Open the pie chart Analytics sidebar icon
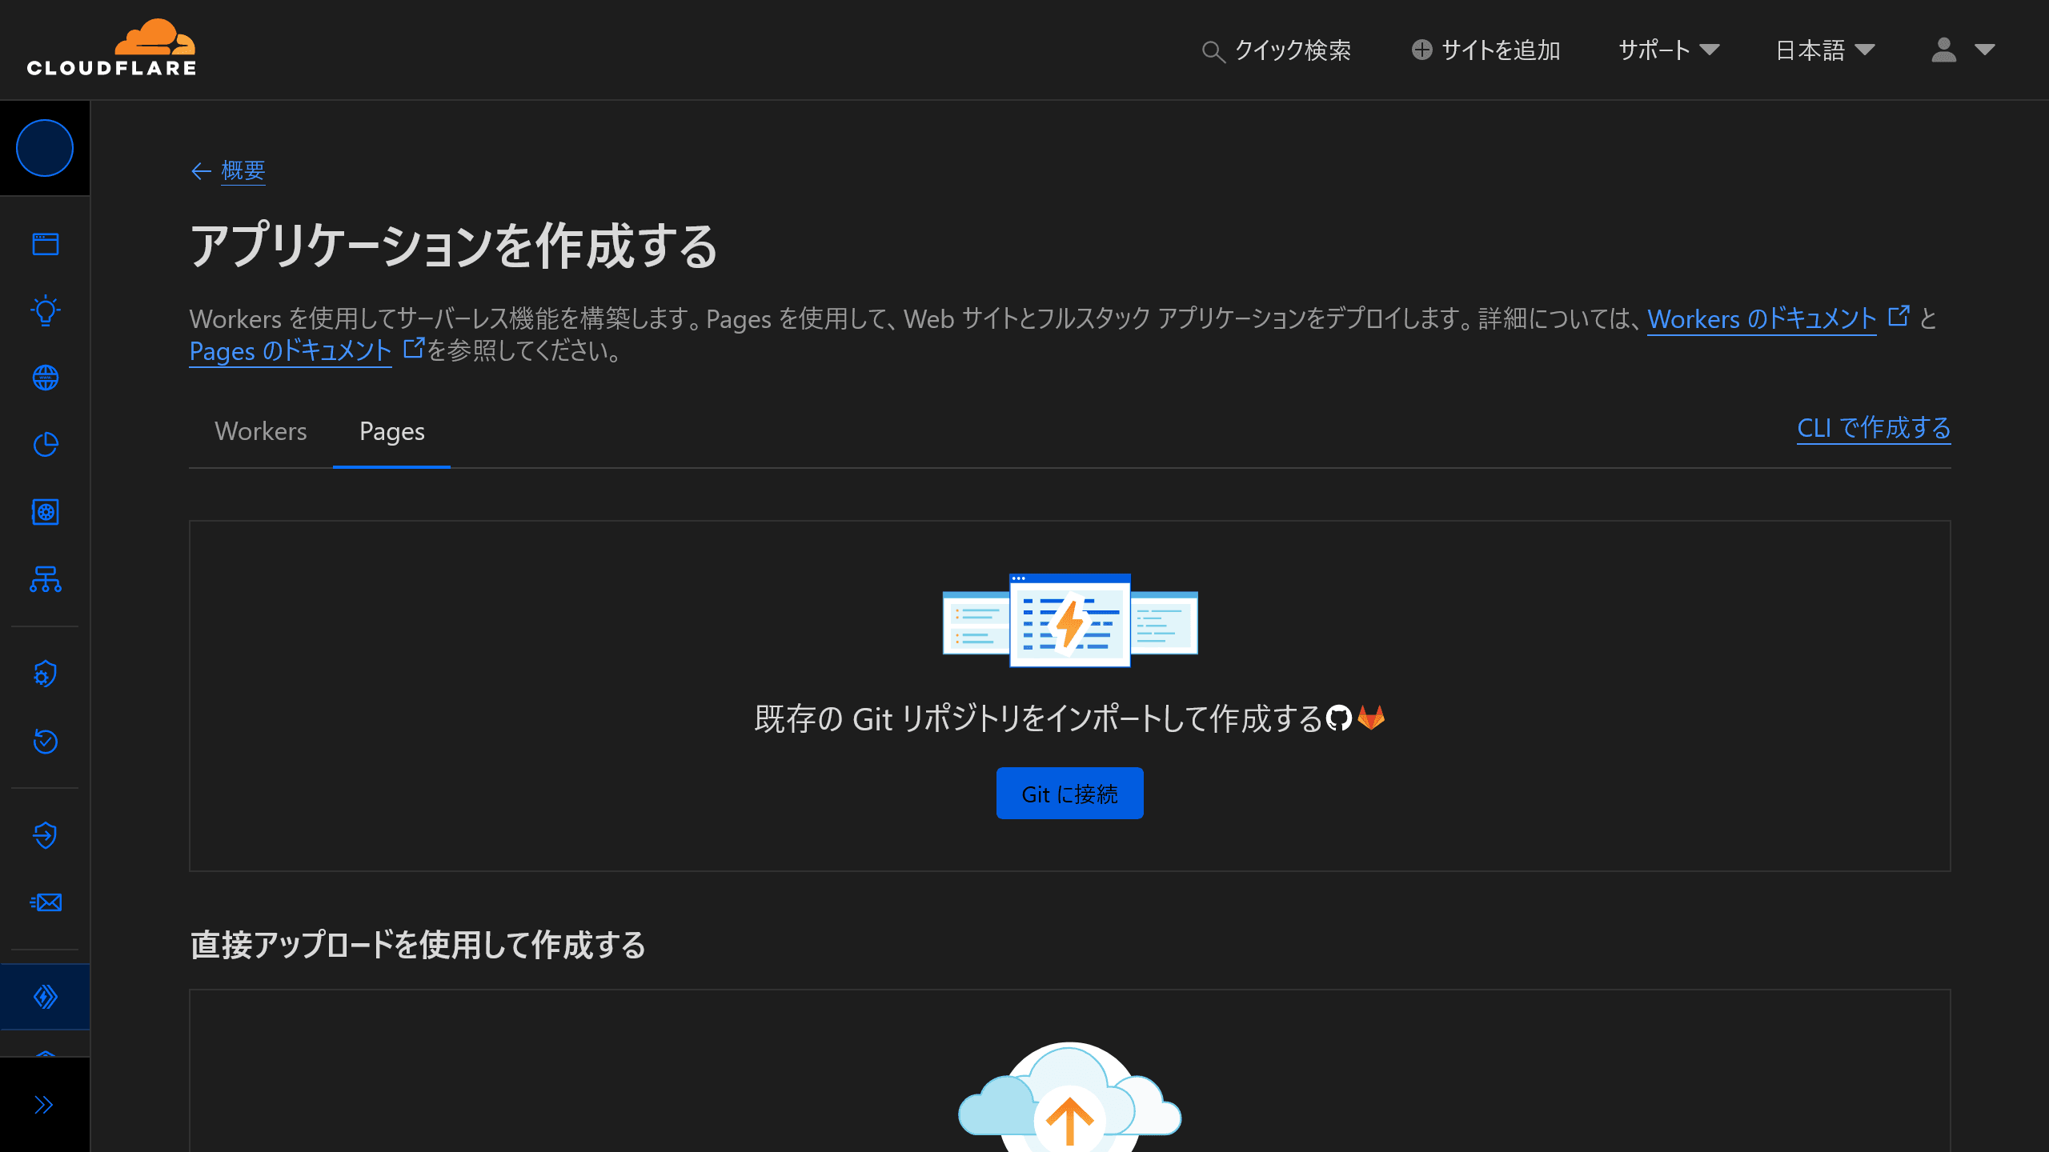The height and width of the screenshot is (1152, 2049). pos(46,445)
